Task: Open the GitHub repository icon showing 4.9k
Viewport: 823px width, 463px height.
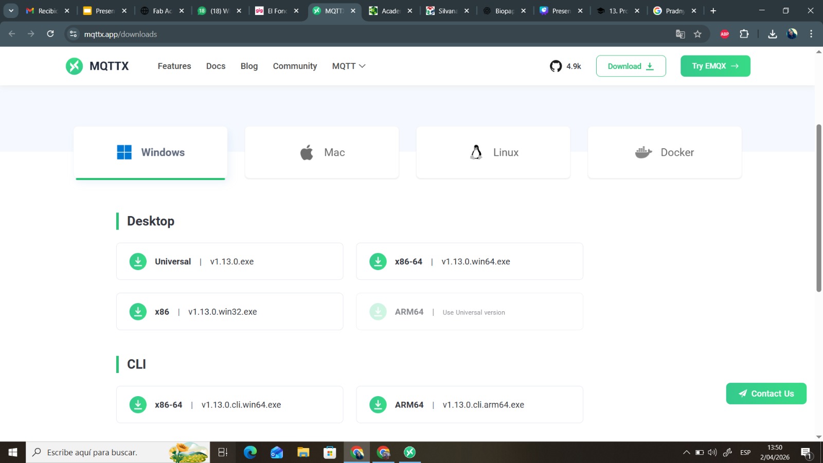Action: coord(556,66)
